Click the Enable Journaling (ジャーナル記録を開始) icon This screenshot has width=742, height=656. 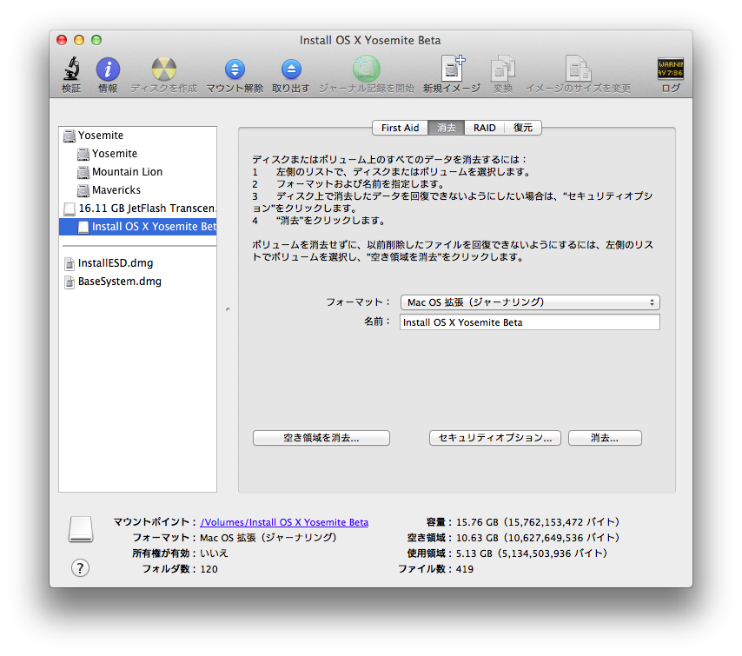pyautogui.click(x=367, y=69)
